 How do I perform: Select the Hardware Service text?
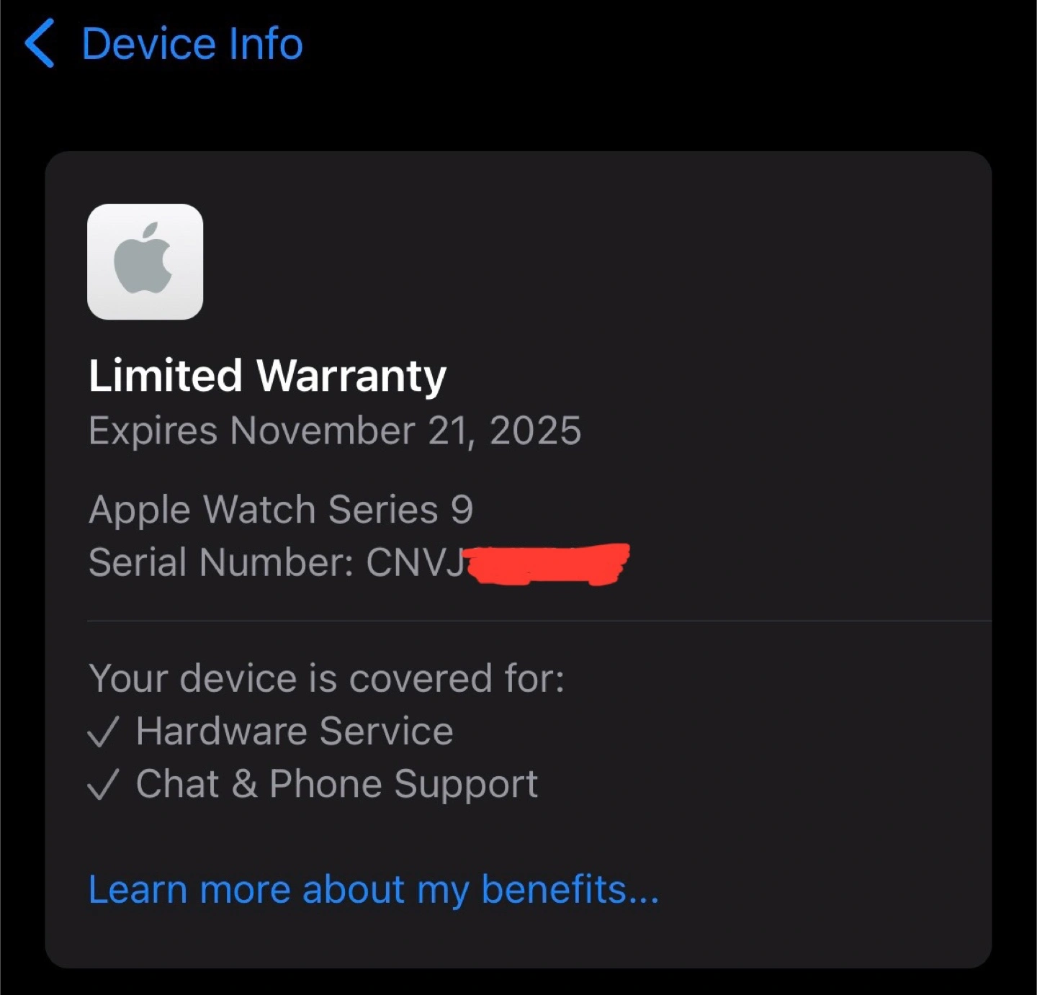tap(295, 731)
